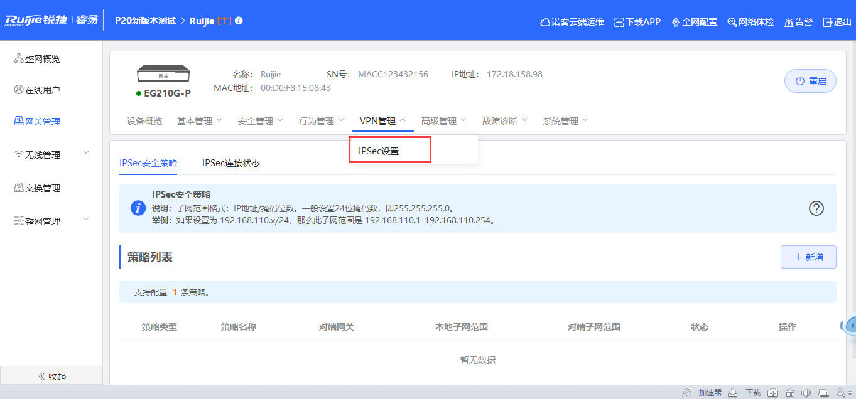The width and height of the screenshot is (856, 399).
Task: Open the 系统管理 dropdown menu
Action: [x=564, y=120]
